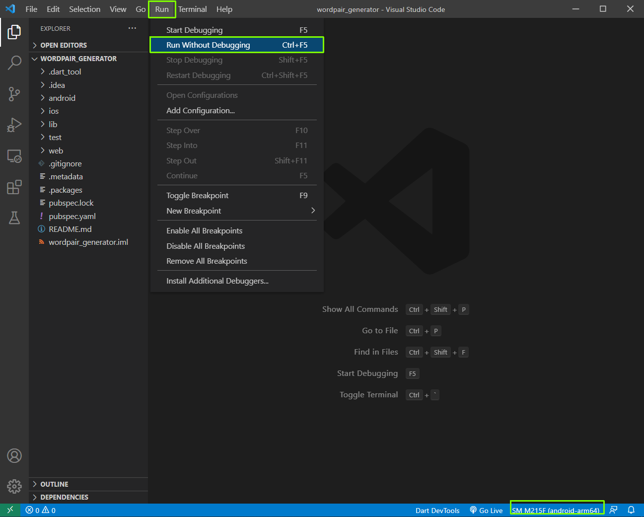The height and width of the screenshot is (517, 644).
Task: Select Remove All Breakpoints
Action: click(237, 261)
